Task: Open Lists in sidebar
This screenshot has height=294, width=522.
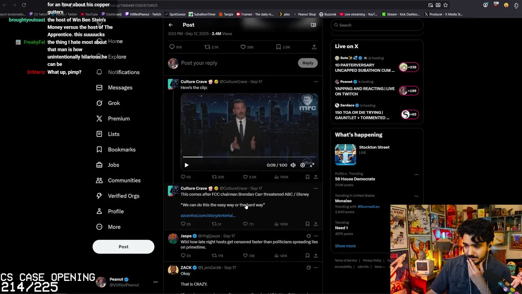Action: coord(108,134)
